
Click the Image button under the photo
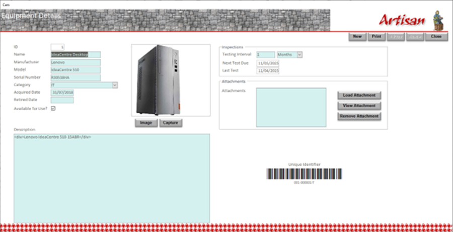tap(146, 123)
